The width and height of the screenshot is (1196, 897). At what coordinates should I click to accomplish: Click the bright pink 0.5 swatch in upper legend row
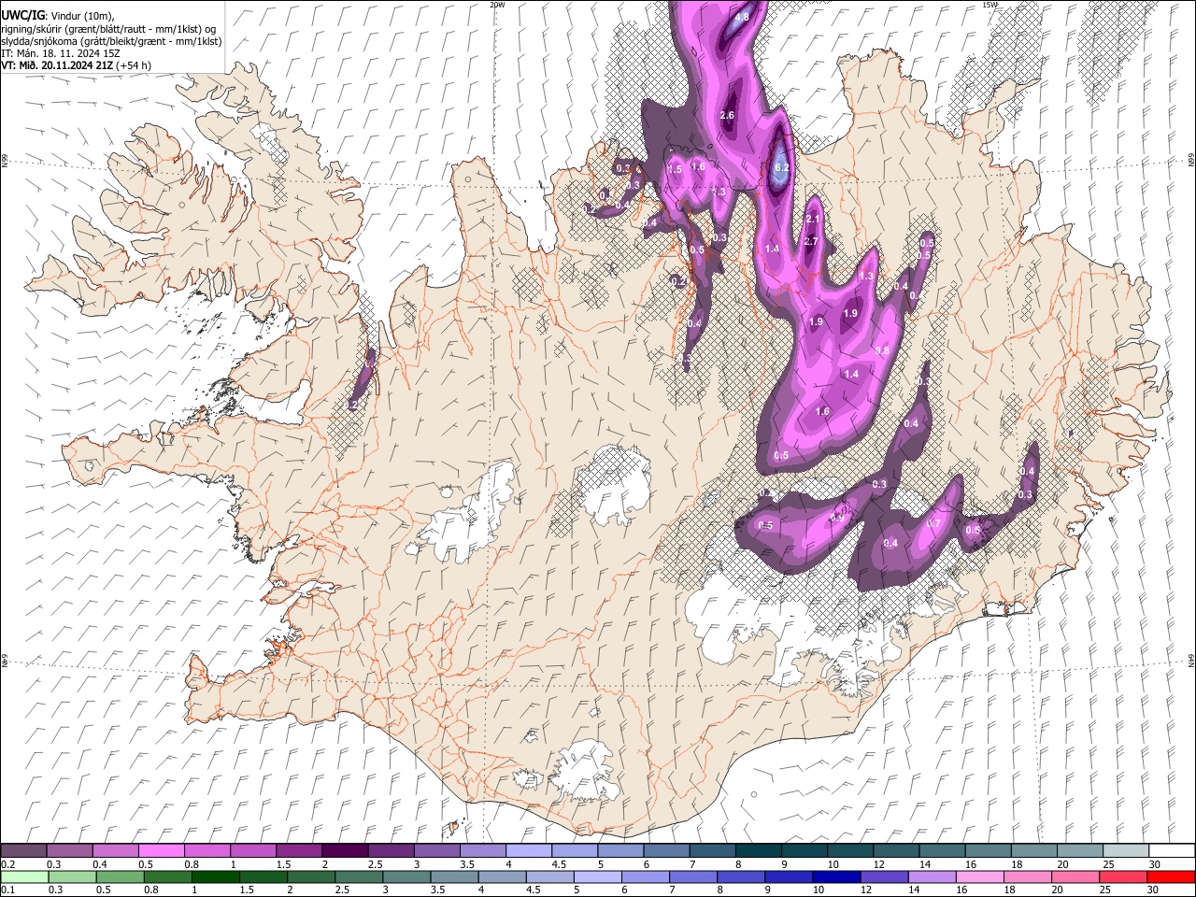162,850
